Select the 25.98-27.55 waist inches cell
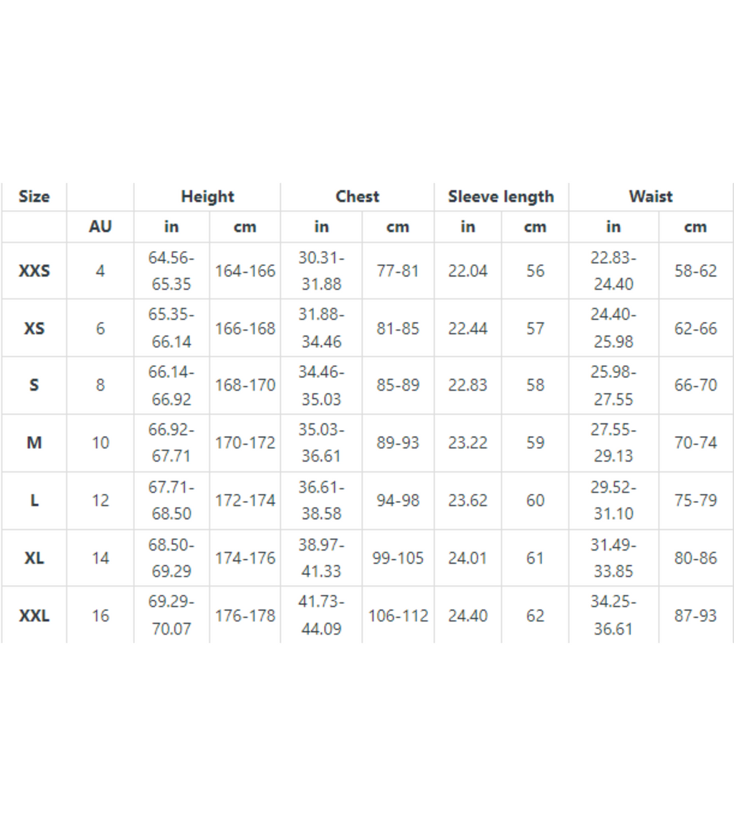The width and height of the screenshot is (734, 826). [x=613, y=386]
